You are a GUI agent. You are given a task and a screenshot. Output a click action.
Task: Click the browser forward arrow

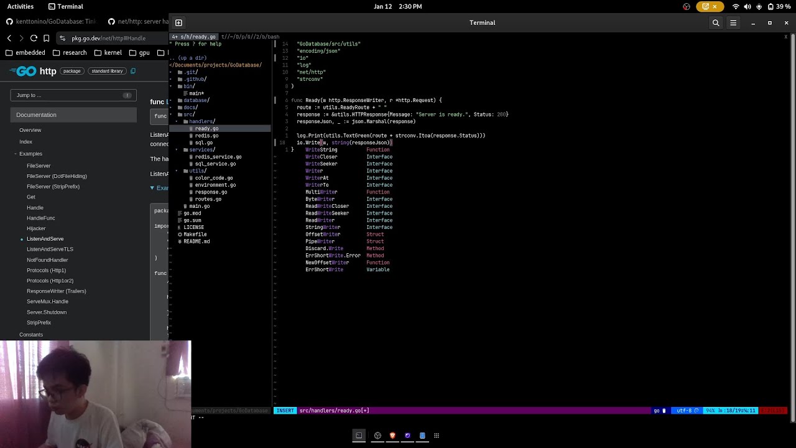tap(21, 38)
